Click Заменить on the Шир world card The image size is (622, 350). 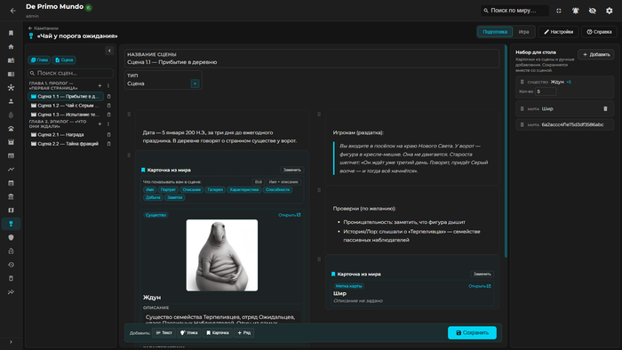tap(482, 274)
